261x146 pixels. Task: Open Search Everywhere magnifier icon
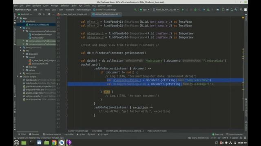[x=241, y=10]
